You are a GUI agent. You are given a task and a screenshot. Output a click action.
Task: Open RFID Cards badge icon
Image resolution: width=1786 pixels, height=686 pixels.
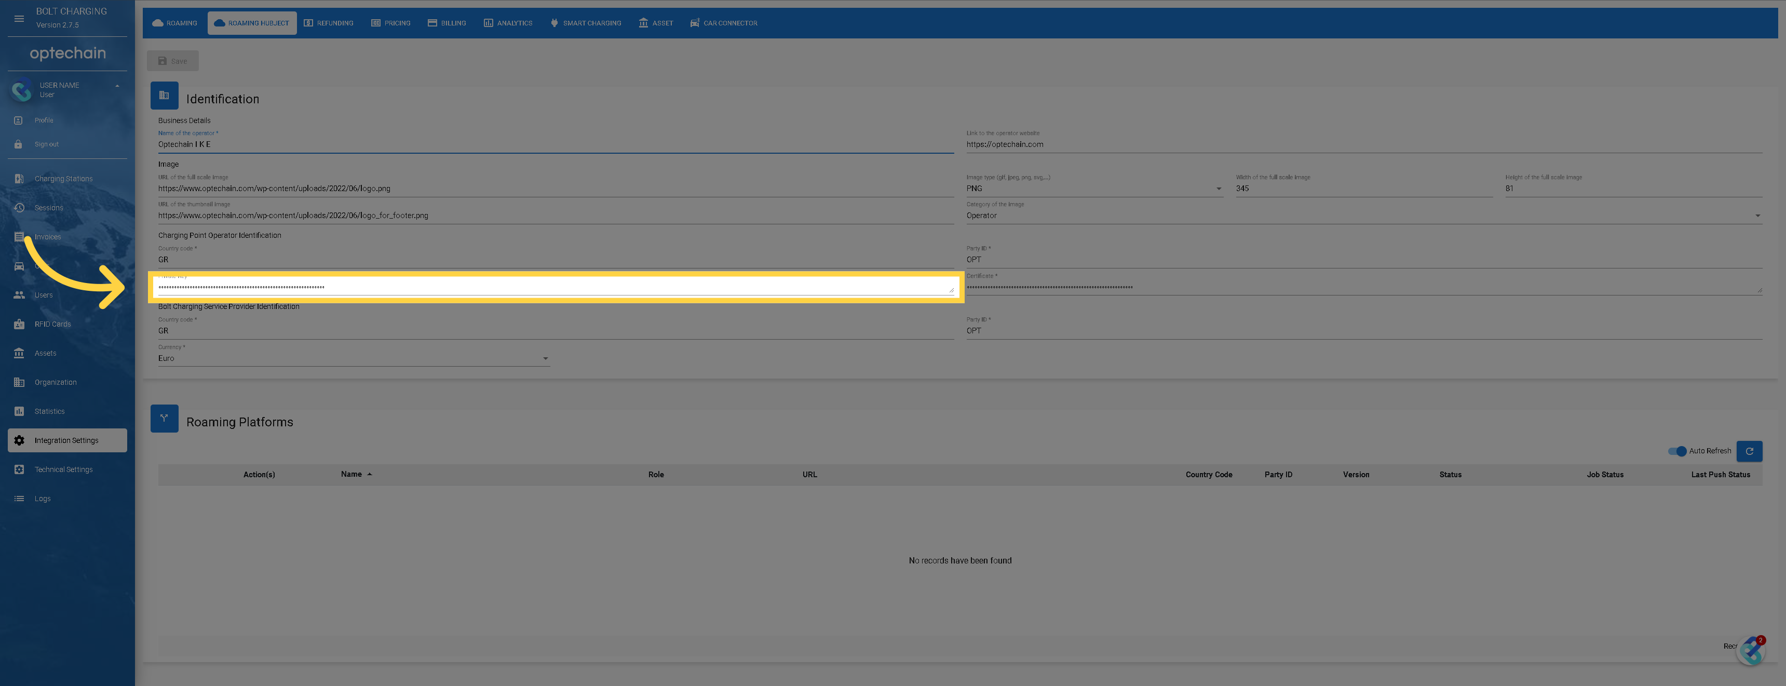point(19,324)
